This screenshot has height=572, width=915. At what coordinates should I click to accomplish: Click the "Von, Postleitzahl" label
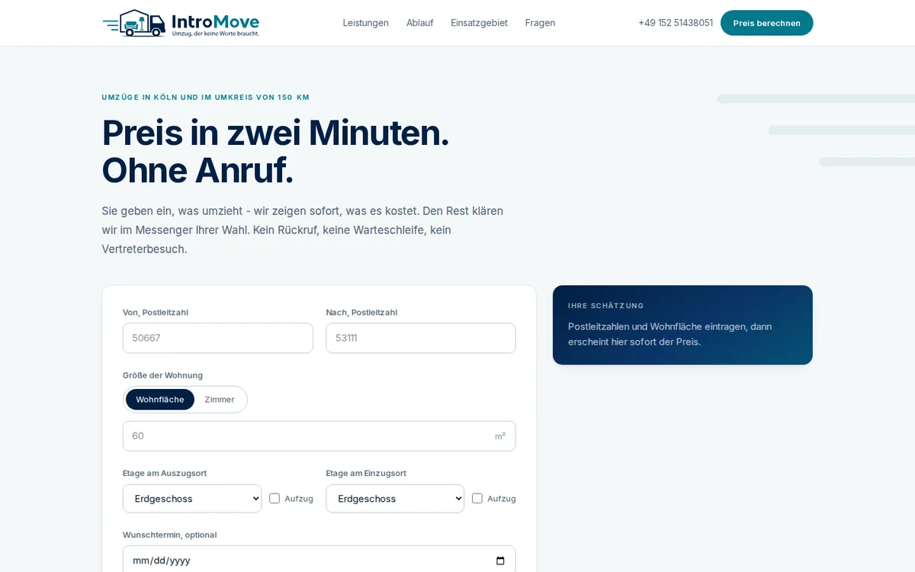tap(156, 313)
